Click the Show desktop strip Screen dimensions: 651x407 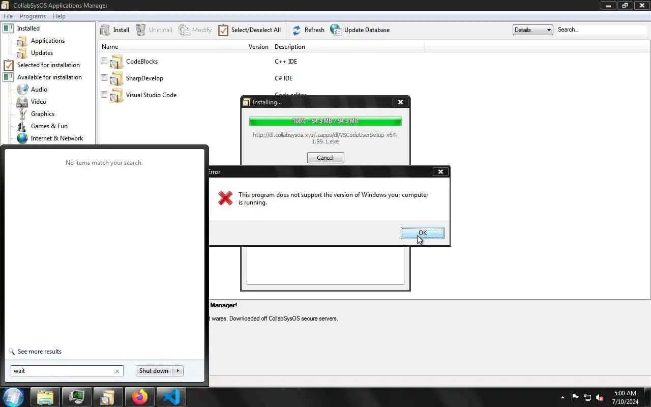coord(647,397)
